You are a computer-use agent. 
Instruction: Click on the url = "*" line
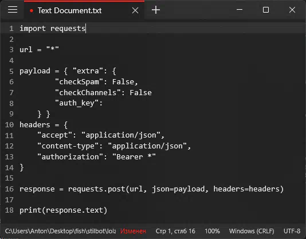[x=39, y=50]
